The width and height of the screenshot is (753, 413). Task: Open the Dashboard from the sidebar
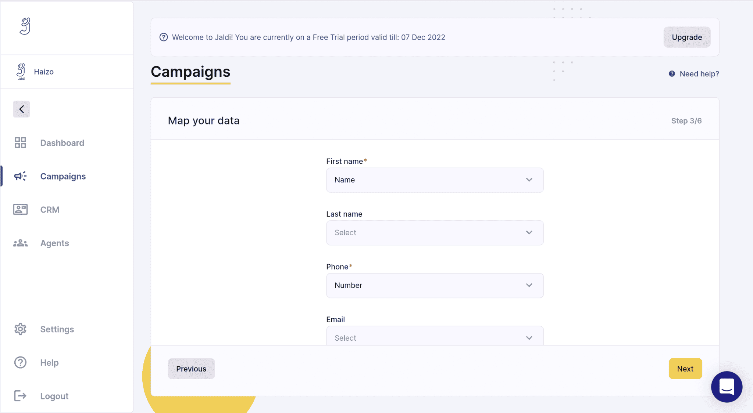[62, 143]
